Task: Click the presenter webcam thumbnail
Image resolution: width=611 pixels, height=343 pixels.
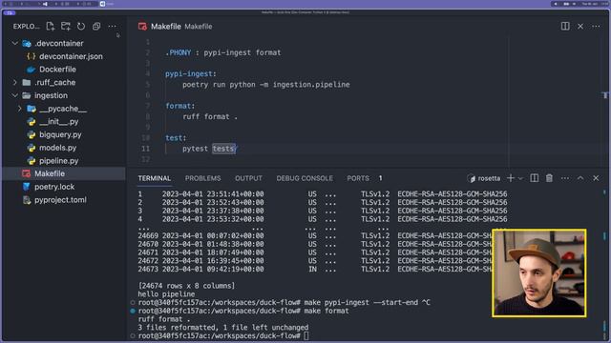Action: pos(539,273)
